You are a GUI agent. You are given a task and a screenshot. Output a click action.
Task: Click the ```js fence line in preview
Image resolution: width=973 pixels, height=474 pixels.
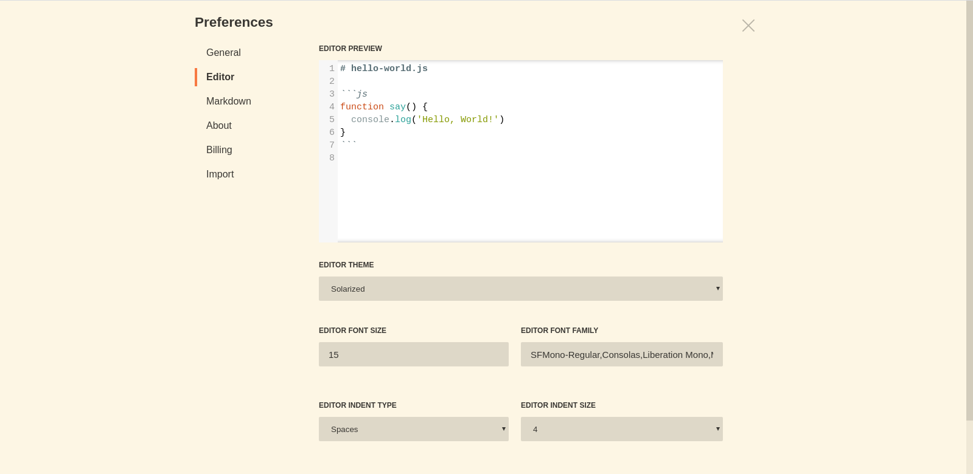coord(354,94)
